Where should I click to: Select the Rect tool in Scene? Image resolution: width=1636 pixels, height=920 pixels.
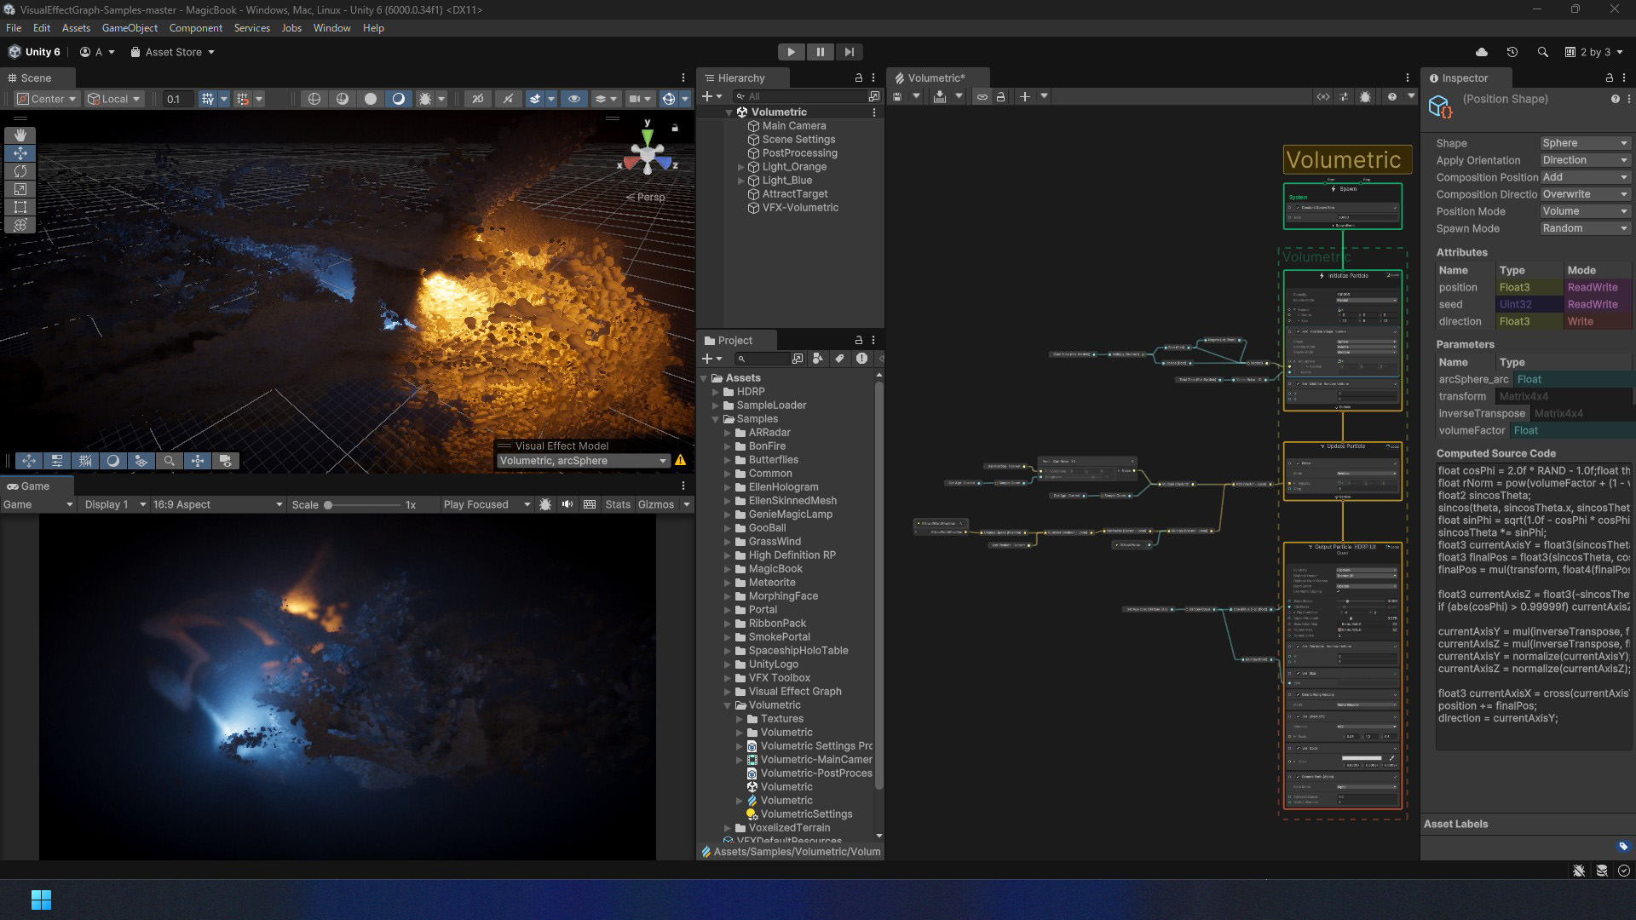click(x=20, y=207)
